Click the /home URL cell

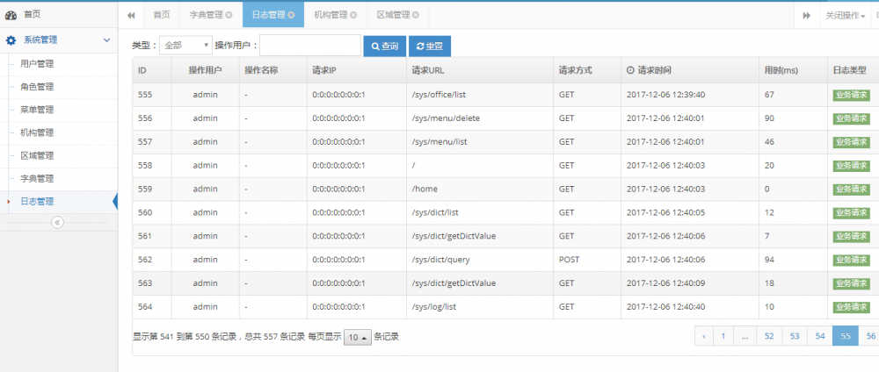point(479,190)
